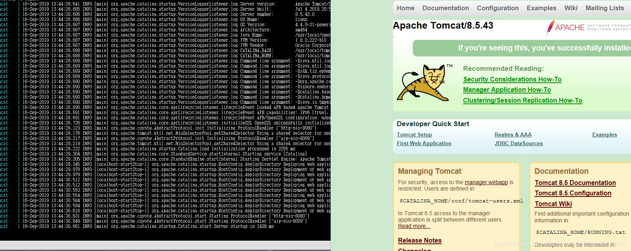
Task: Open the First Web Application link
Action: pos(424,144)
